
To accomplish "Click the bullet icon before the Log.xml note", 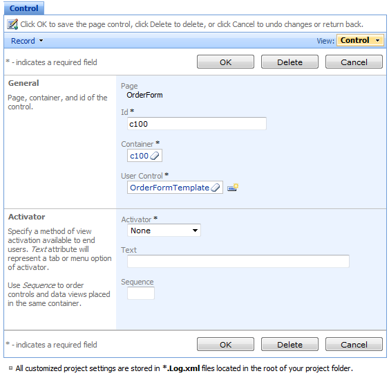I will click(10, 368).
